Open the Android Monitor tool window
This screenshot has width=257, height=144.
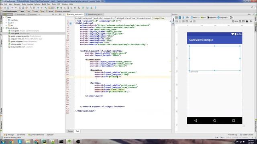pyautogui.click(x=36, y=135)
